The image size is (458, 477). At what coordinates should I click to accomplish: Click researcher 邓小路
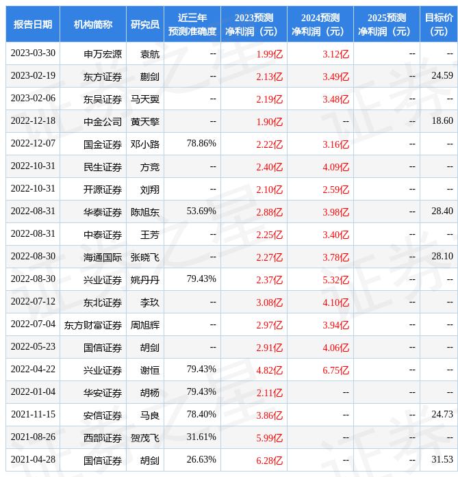tap(145, 144)
